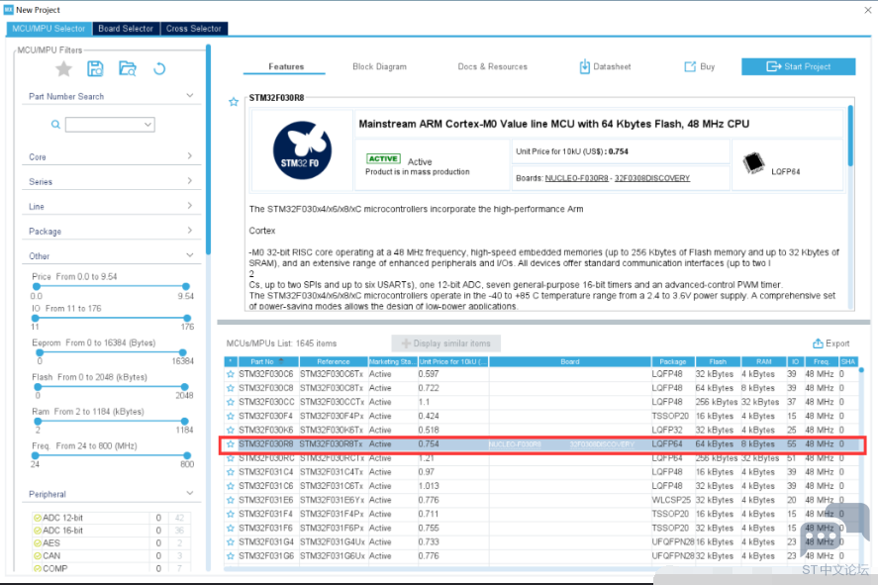Click the Datasheet download icon
878x585 pixels.
pyautogui.click(x=584, y=66)
